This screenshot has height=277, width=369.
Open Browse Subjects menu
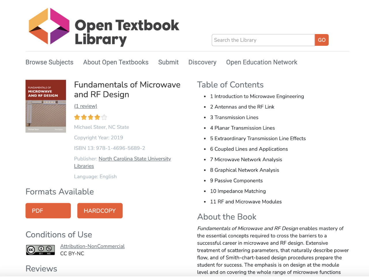(49, 62)
